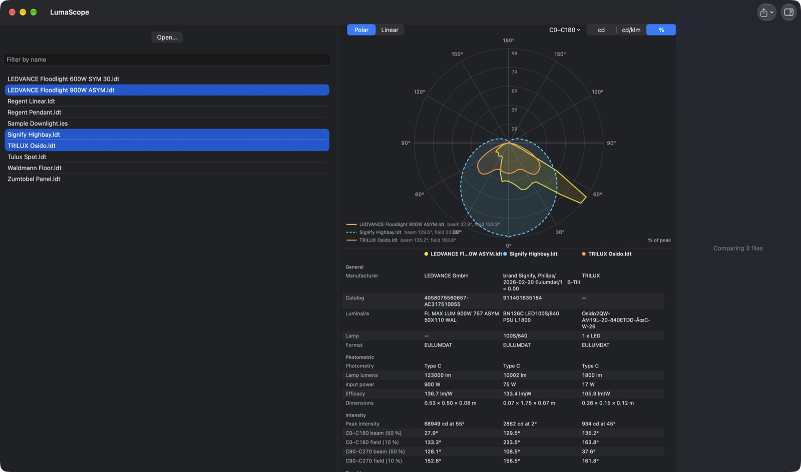Select LEDVANCE Floodlight 900W ASYM.ldt in file list
Viewport: 801px width, 472px height.
(x=167, y=90)
